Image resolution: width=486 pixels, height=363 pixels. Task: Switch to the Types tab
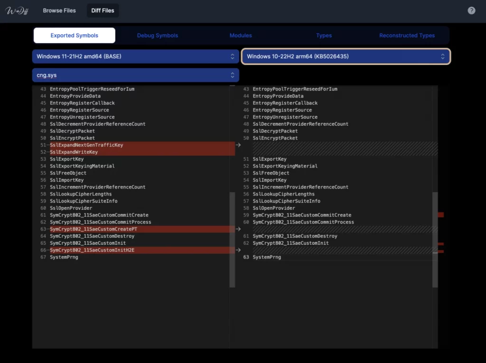point(324,35)
